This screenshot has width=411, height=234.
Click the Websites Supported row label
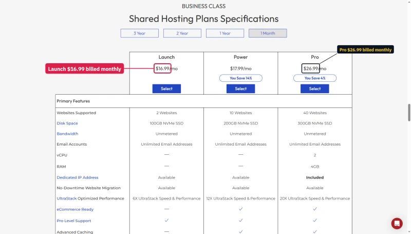76,113
